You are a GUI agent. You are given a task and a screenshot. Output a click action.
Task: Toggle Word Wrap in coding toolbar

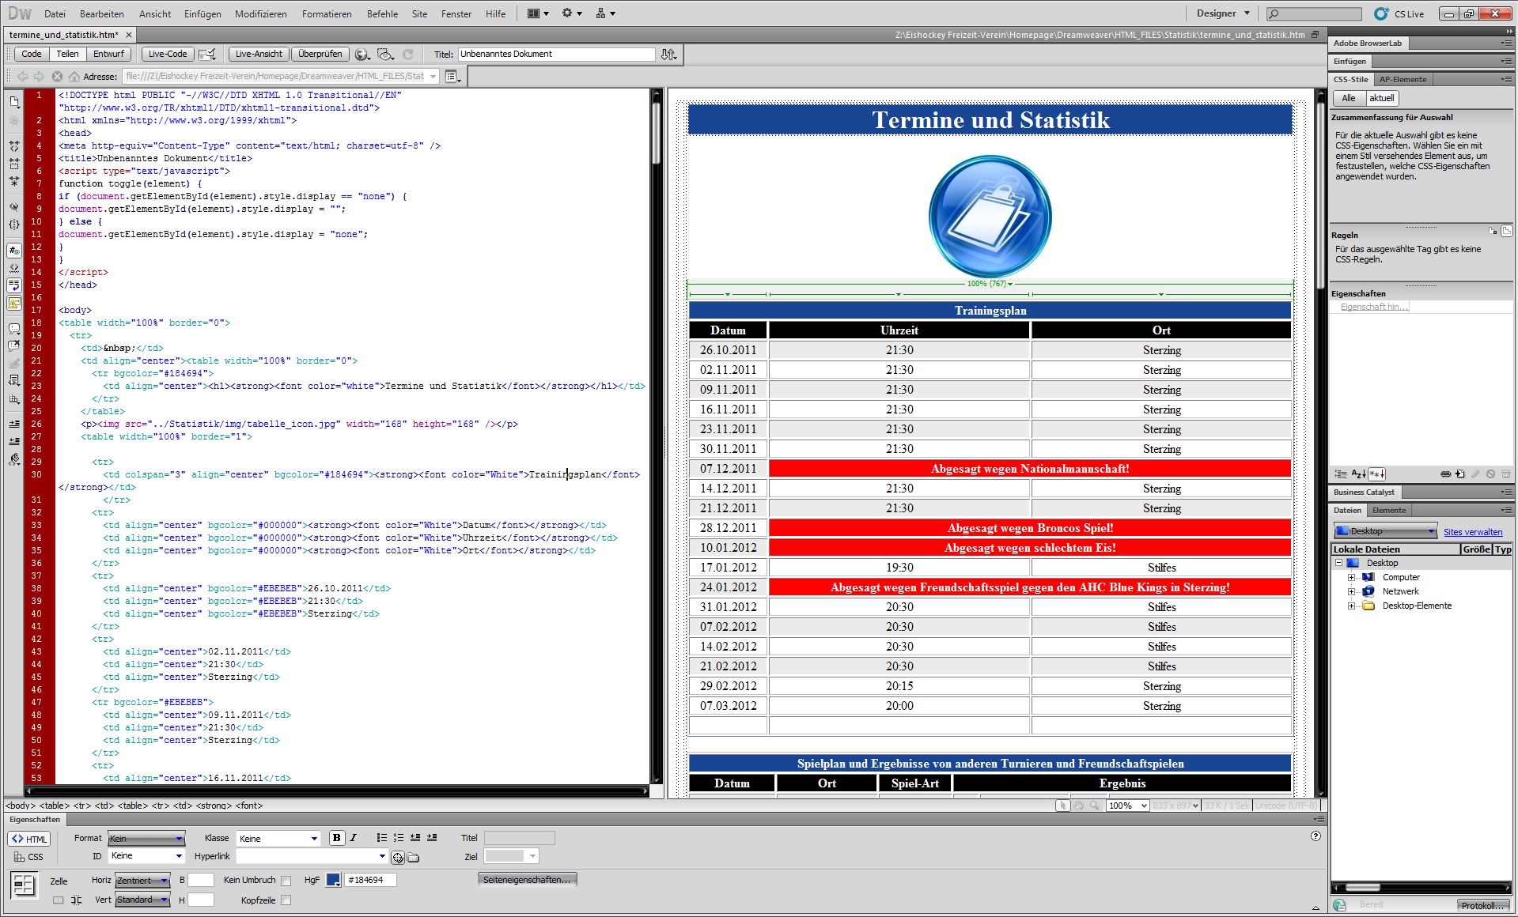pos(14,285)
